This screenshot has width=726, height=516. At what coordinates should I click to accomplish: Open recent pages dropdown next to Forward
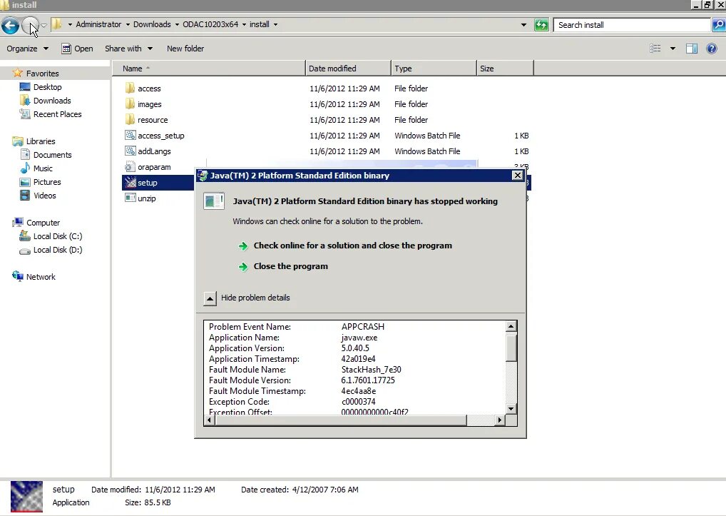point(44,25)
